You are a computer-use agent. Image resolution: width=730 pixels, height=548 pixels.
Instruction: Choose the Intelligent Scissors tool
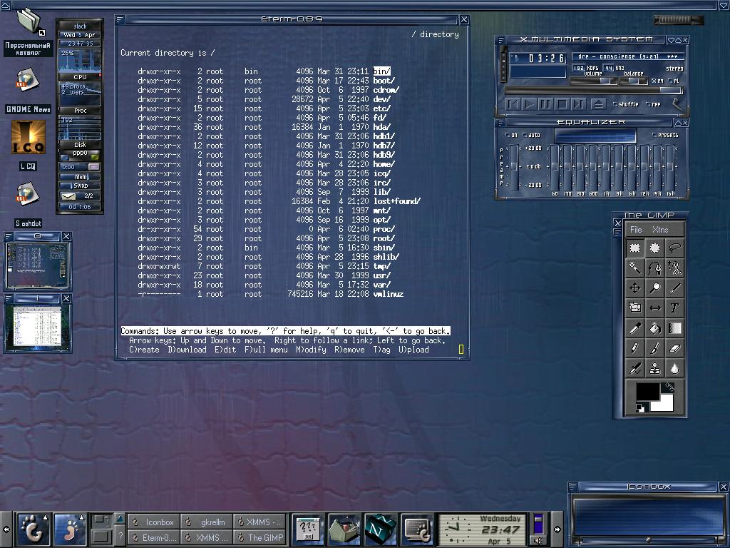(x=674, y=268)
